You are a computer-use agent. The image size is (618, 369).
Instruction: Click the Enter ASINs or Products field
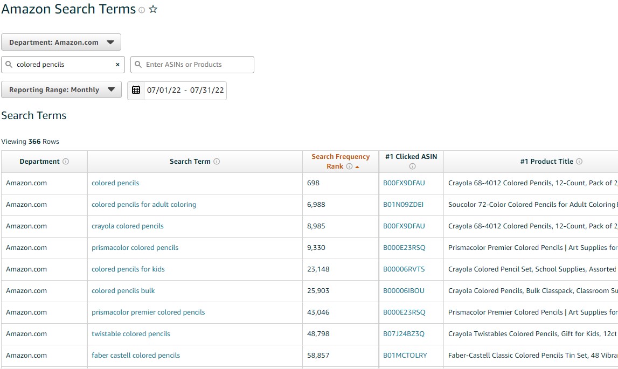pyautogui.click(x=192, y=65)
